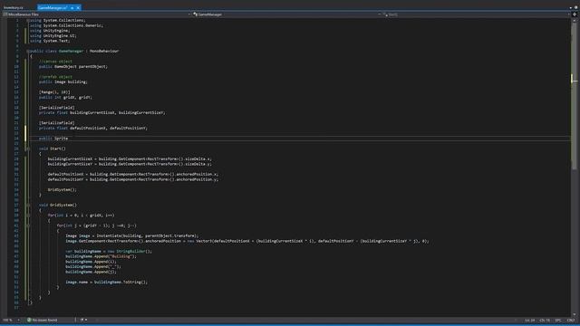Click the CRLF line ending indicator
This screenshot has height=326, width=580.
(571, 320)
